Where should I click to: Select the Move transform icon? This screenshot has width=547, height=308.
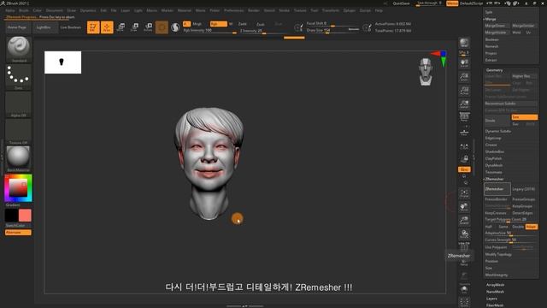121,27
